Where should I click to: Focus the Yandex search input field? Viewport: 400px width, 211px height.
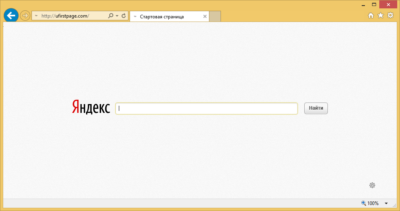(x=206, y=108)
